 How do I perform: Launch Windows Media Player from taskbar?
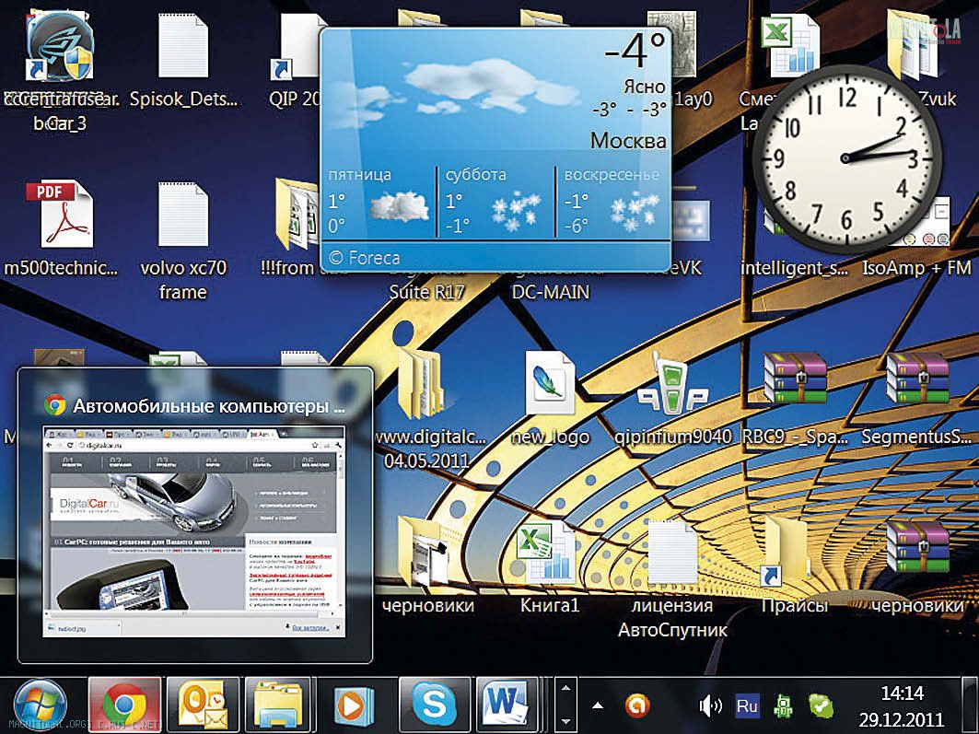[354, 706]
